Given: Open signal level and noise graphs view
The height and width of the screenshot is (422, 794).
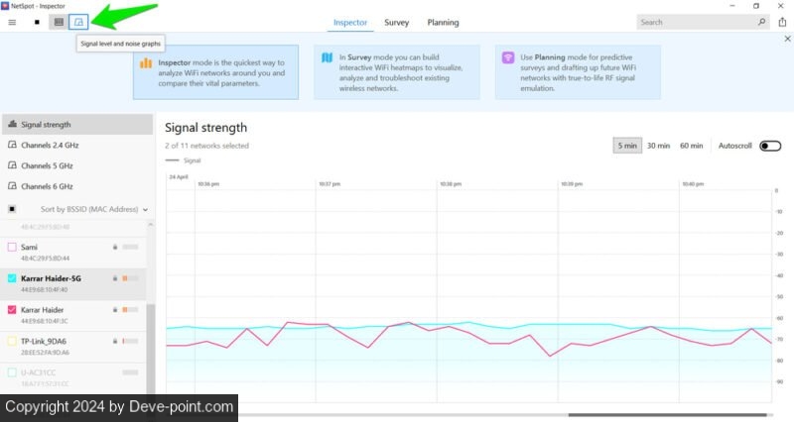Looking at the screenshot, I should pyautogui.click(x=79, y=21).
